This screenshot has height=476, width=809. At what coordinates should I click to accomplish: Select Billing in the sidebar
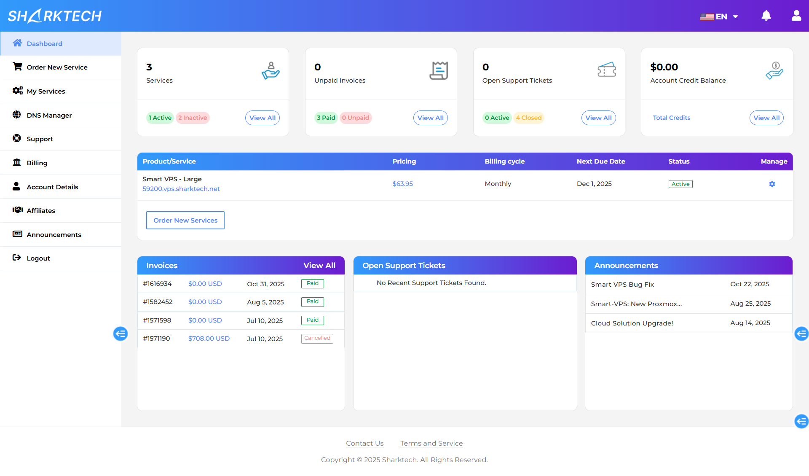[61, 163]
